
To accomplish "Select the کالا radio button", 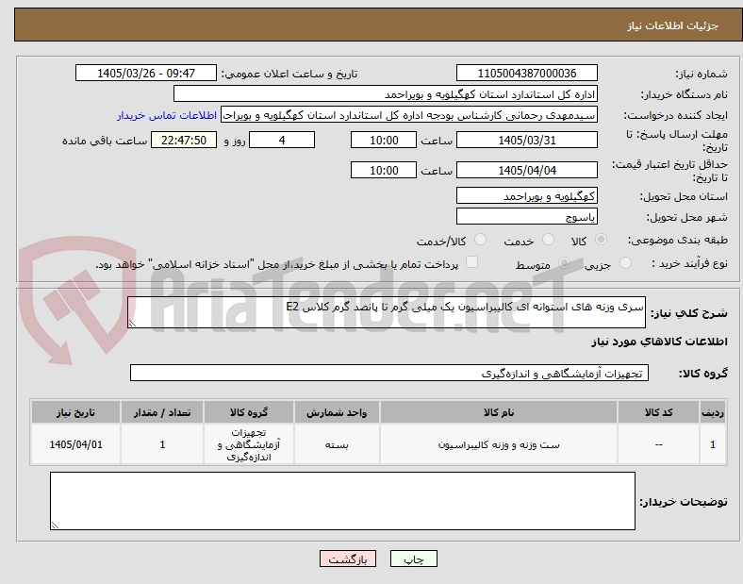I will [x=601, y=240].
